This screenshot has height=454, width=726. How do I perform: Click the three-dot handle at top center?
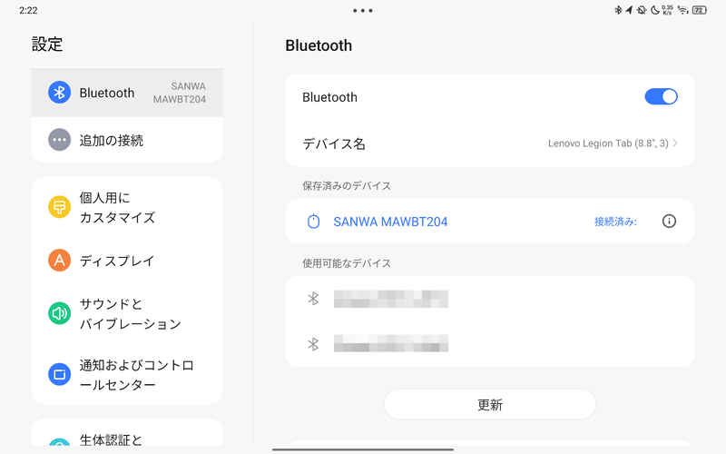tap(362, 10)
